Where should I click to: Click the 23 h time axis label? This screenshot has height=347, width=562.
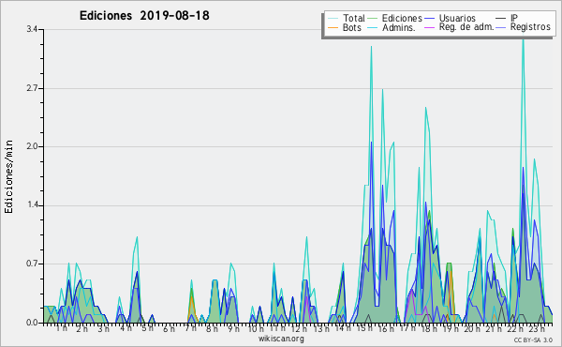pyautogui.click(x=536, y=328)
